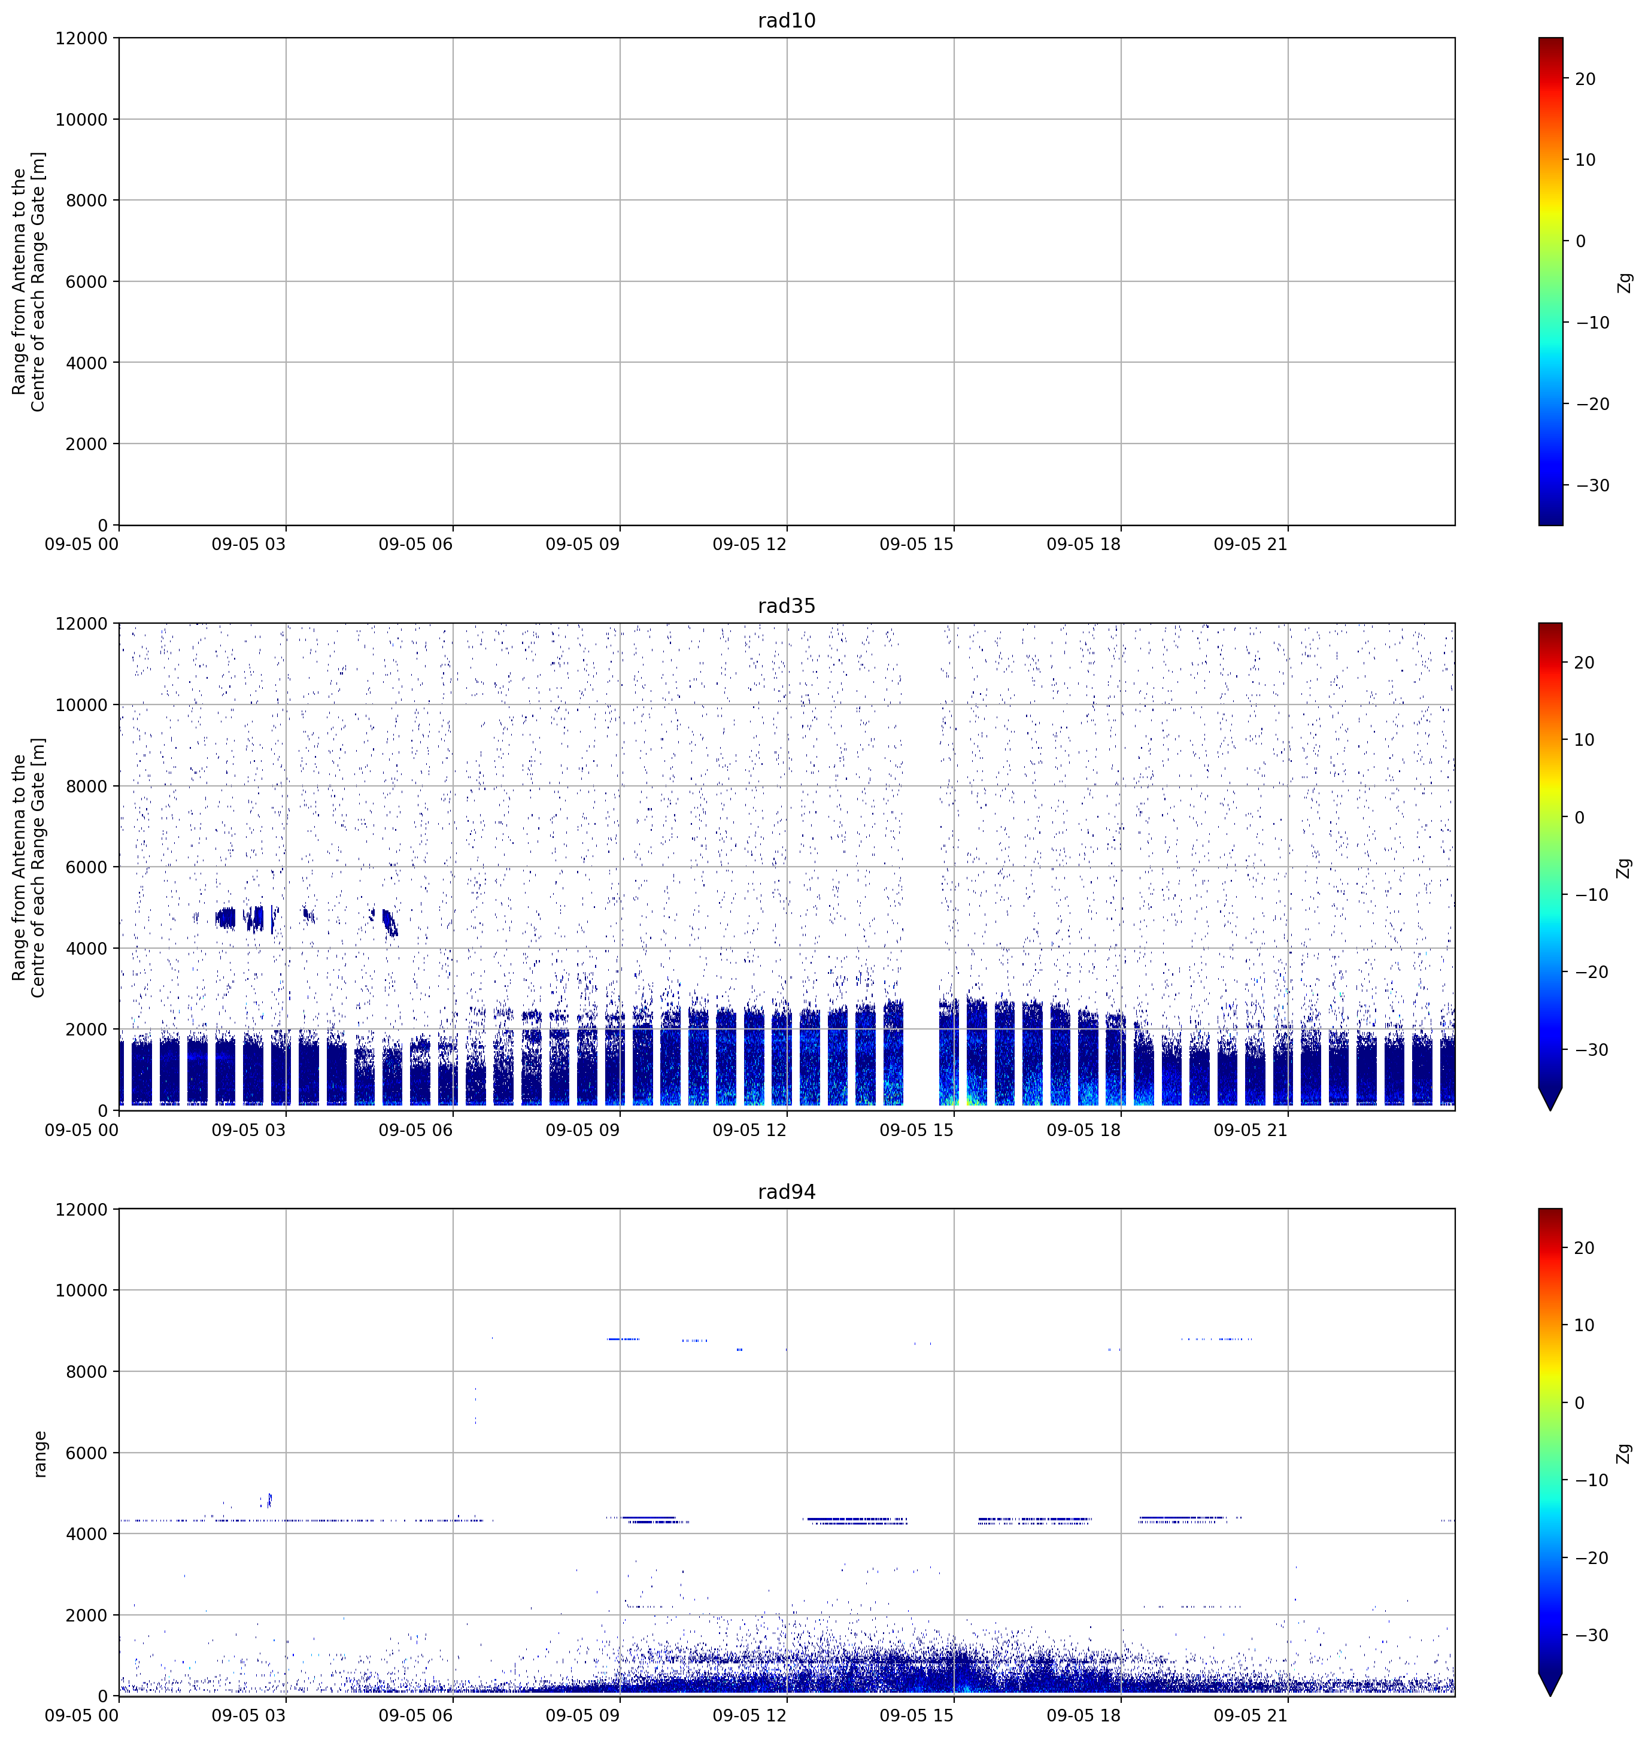The image size is (1645, 1737).
Task: Click the rad35 colorbar label 'Zg'
Action: point(1625,868)
